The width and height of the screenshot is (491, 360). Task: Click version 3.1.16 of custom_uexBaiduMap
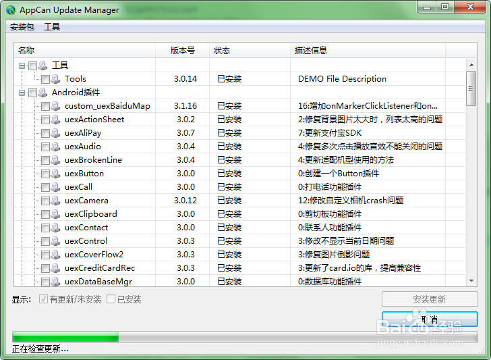[x=185, y=106]
